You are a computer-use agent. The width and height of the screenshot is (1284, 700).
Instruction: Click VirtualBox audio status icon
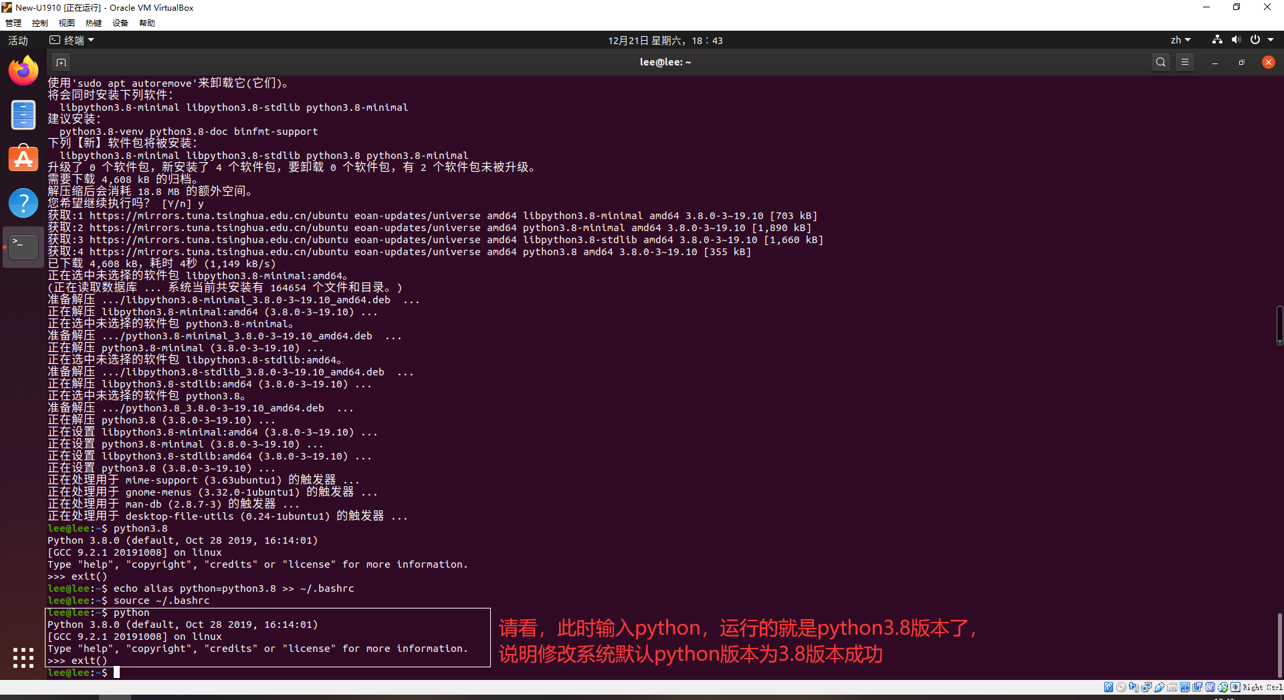1134,687
